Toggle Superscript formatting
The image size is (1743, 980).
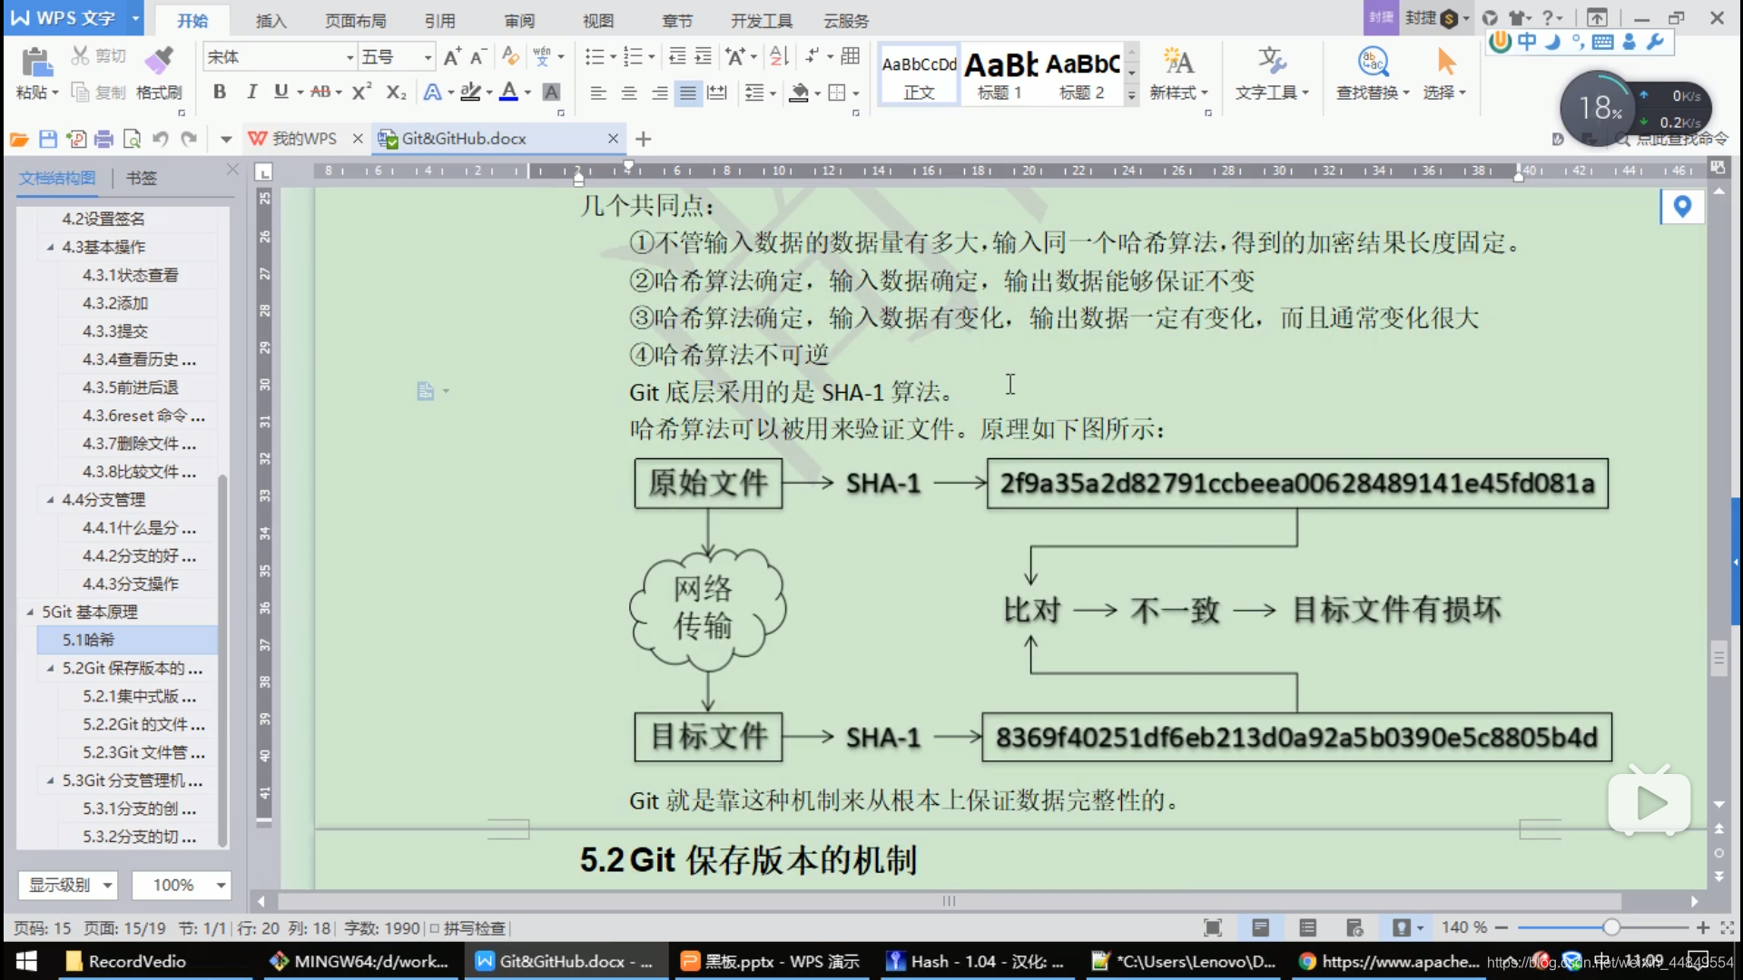pyautogui.click(x=361, y=92)
